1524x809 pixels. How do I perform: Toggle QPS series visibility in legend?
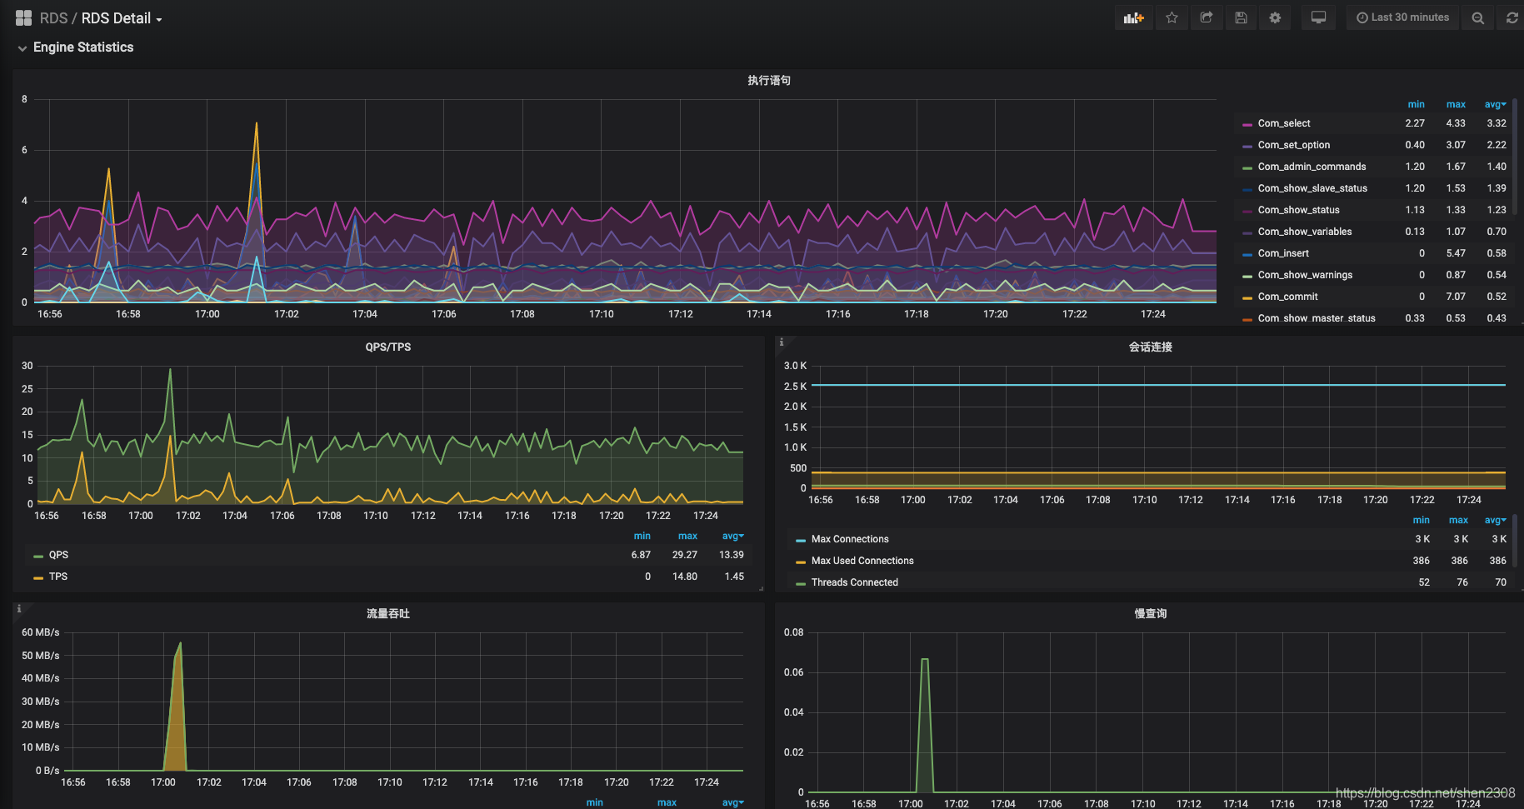(58, 555)
